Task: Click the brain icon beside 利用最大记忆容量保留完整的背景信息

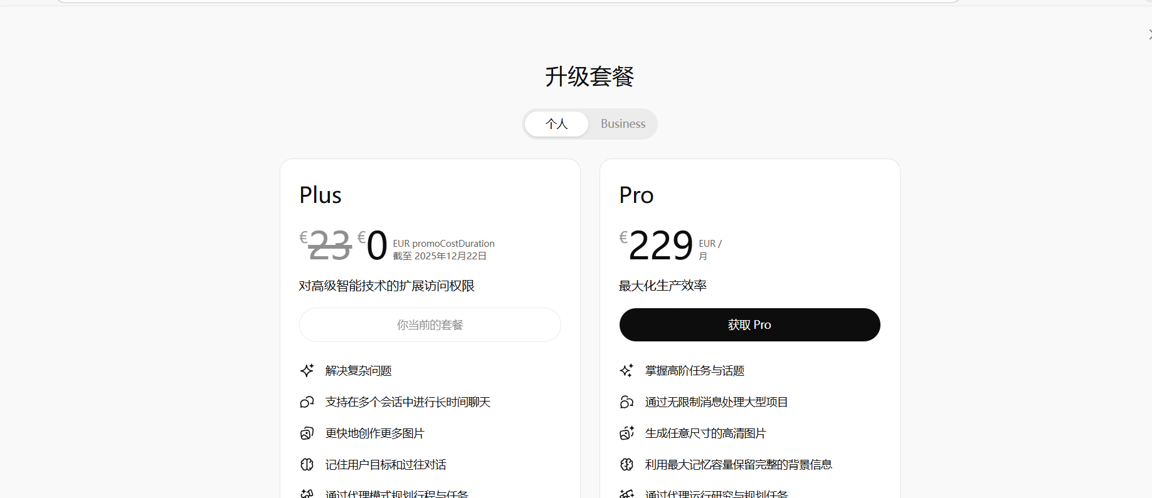Action: click(x=626, y=464)
